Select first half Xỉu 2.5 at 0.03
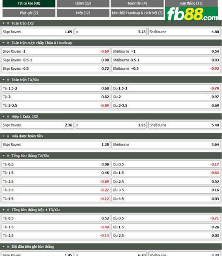The image size is (222, 256). tap(166, 235)
